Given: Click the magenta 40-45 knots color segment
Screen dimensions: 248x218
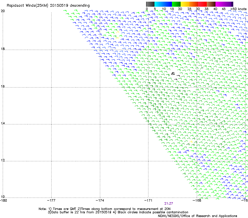Looking at the screenshot, I should tap(220, 4).
